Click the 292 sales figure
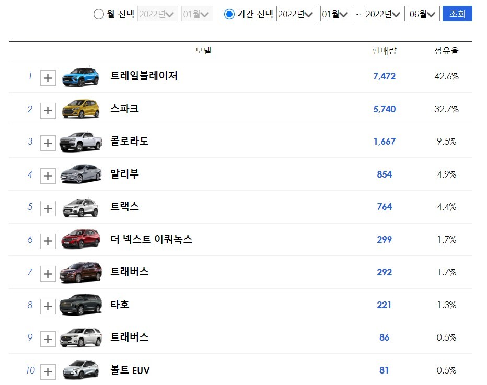 (384, 272)
